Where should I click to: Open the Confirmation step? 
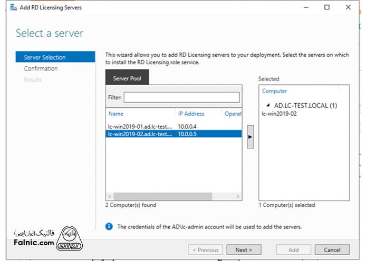[x=41, y=68]
